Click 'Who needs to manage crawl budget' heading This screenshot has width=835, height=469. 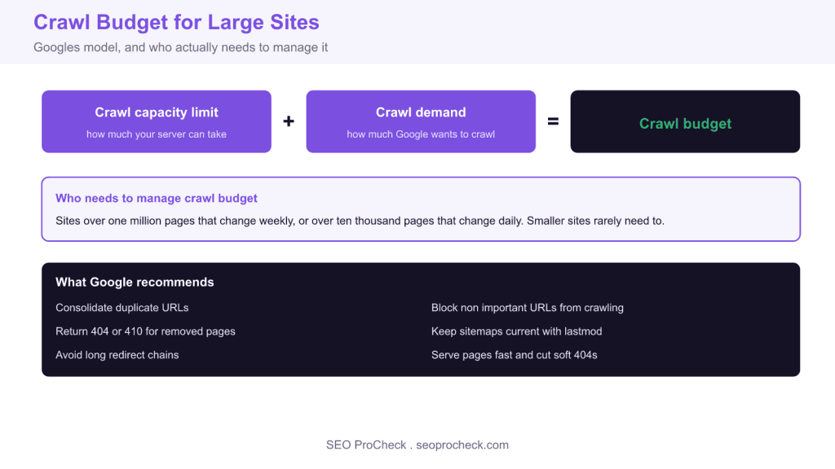click(x=157, y=199)
